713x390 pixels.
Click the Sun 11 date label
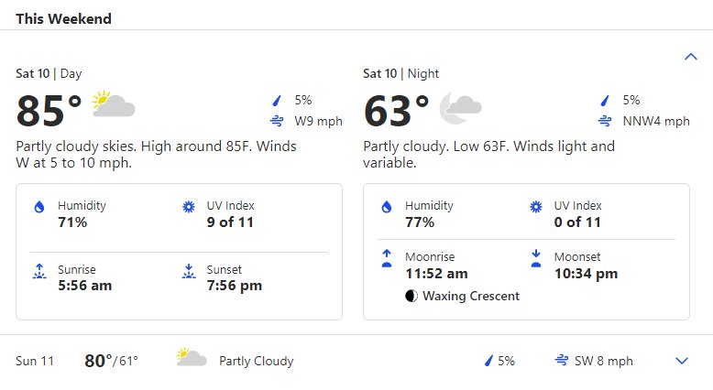(x=35, y=361)
